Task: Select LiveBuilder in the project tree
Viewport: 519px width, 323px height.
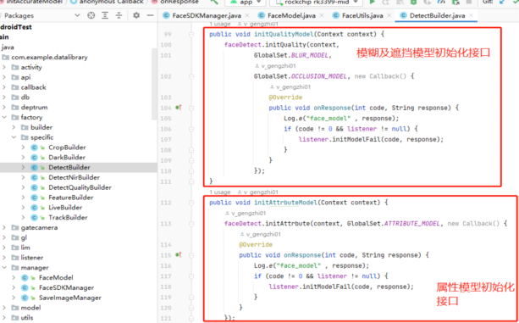Action: (65, 208)
